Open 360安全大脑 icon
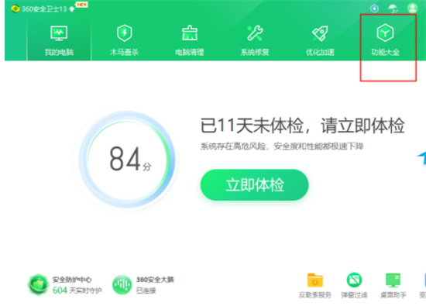This screenshot has height=306, width=426. click(x=122, y=284)
